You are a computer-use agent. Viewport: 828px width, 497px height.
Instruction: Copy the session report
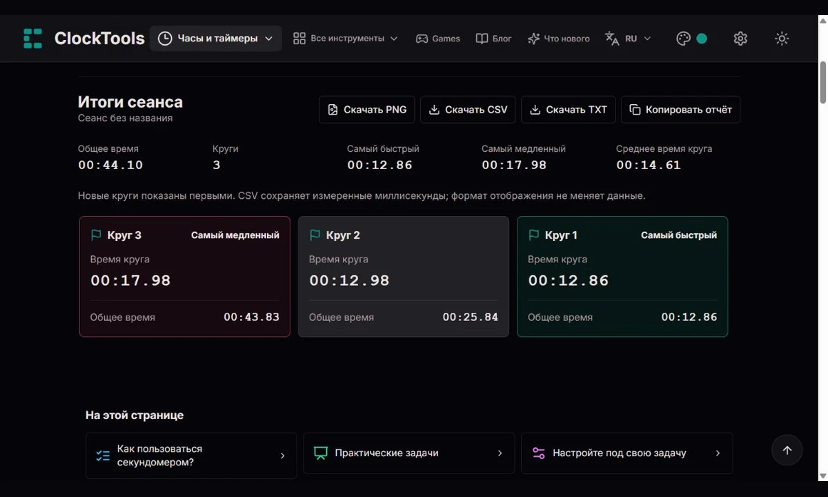(681, 110)
